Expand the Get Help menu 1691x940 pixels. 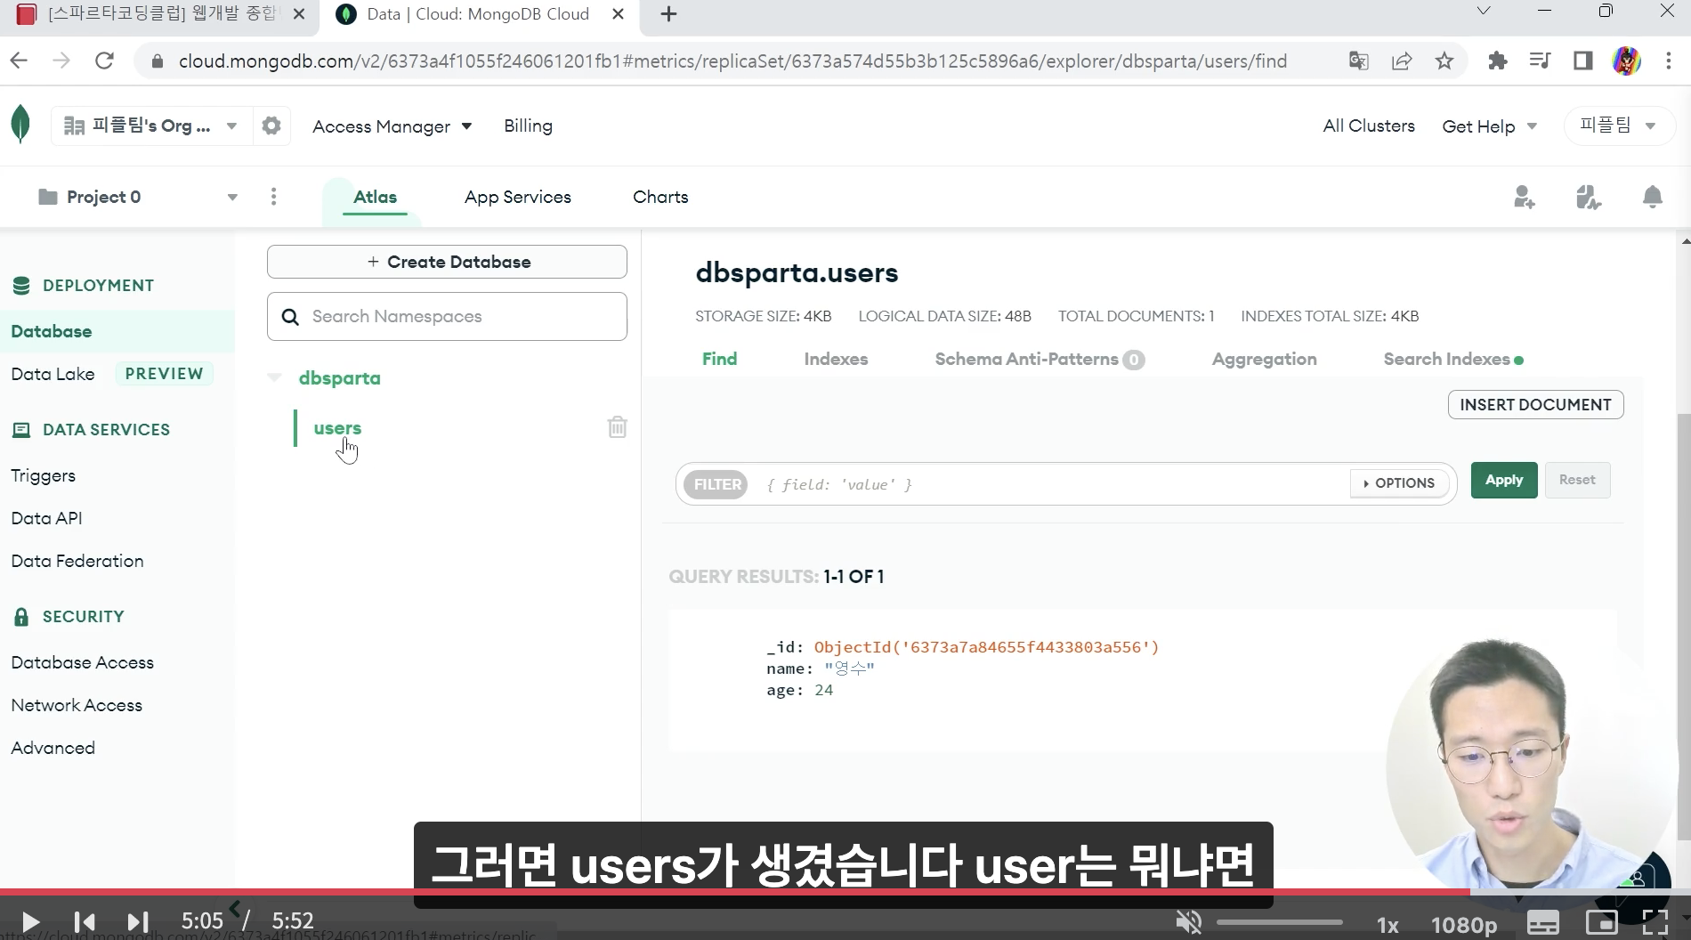[1489, 126]
